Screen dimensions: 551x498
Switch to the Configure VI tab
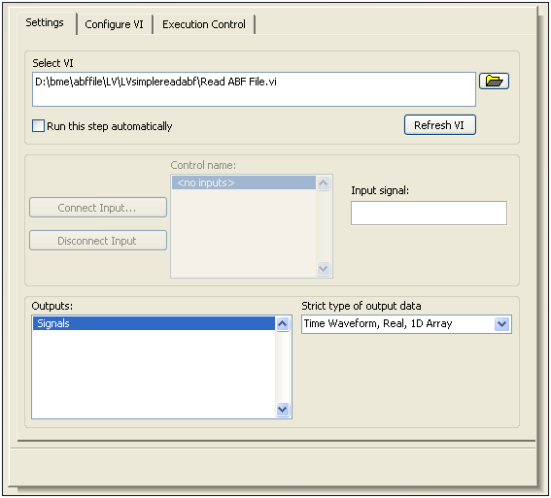pyautogui.click(x=115, y=24)
